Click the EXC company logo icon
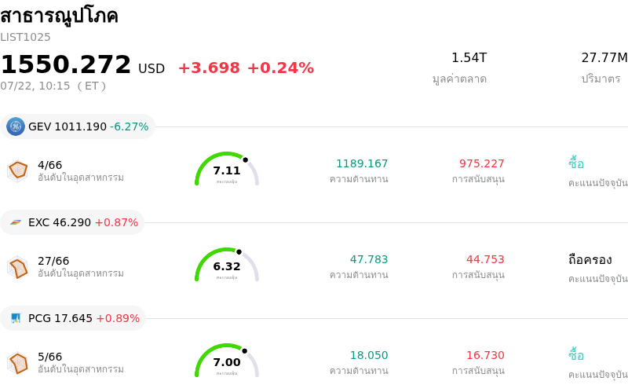The image size is (628, 392). point(16,222)
